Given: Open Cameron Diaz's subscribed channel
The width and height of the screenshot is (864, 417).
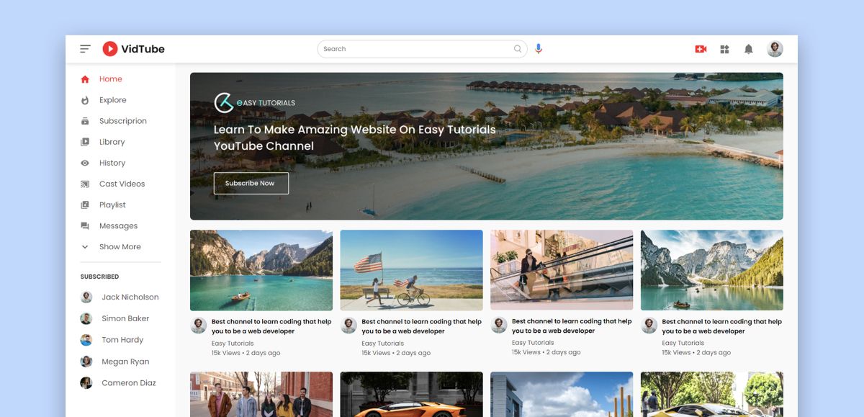Looking at the screenshot, I should coord(128,383).
